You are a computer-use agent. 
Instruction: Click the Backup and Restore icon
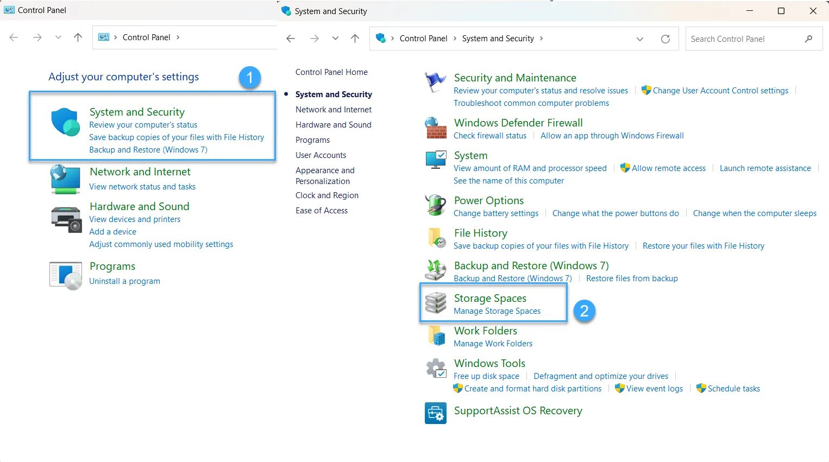tap(436, 270)
